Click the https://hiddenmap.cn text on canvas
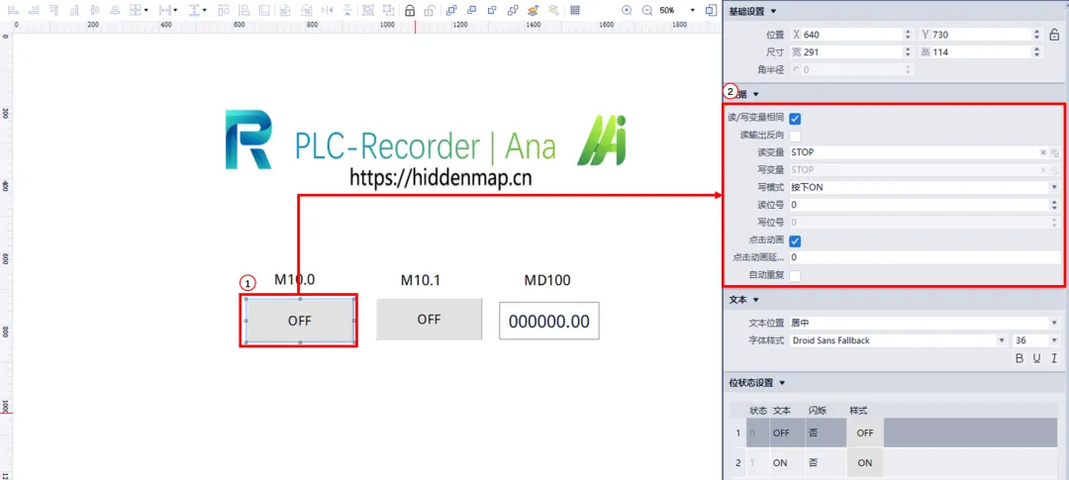The image size is (1069, 480). (x=440, y=177)
